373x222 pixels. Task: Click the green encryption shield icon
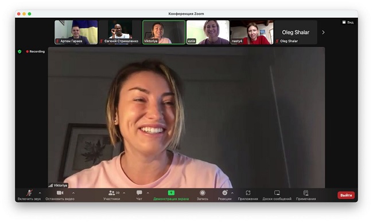[20, 51]
